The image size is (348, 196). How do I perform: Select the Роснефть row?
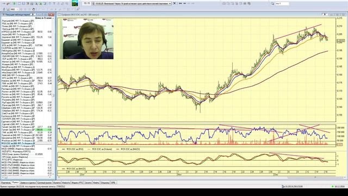[27, 100]
